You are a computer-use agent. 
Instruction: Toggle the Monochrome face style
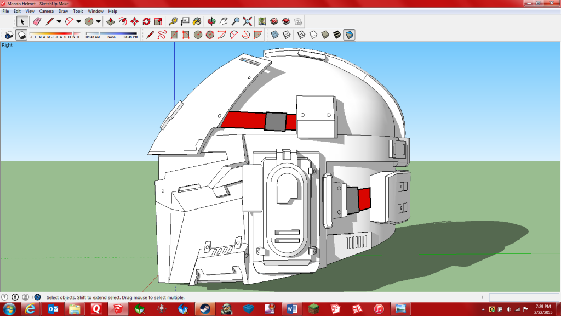click(x=349, y=35)
